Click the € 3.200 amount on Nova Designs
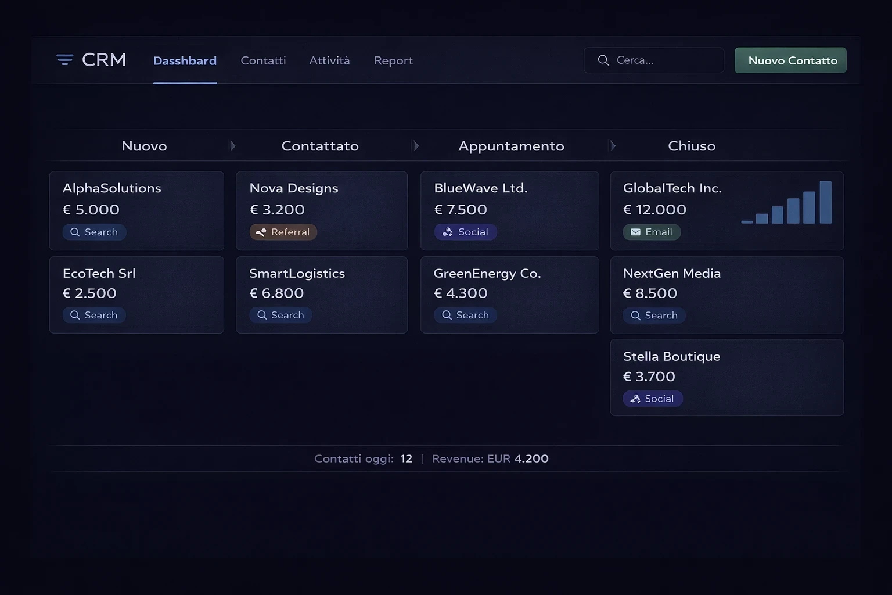The height and width of the screenshot is (595, 892). (x=277, y=210)
